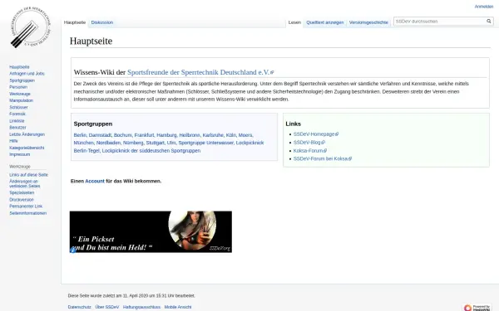Open the Nürnberg Sportgruppe link
Viewport: 499px width, 311px height.
133,143
